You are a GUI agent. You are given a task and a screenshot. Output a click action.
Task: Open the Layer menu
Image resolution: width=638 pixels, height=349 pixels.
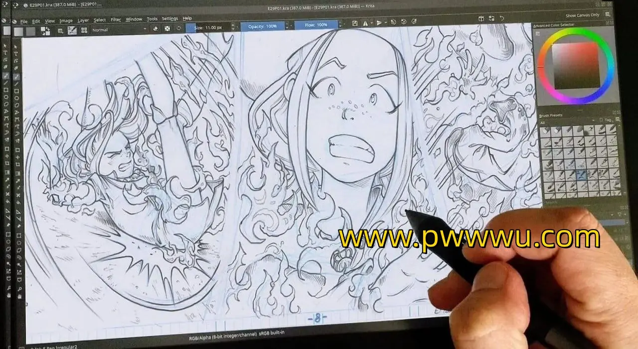coord(83,20)
